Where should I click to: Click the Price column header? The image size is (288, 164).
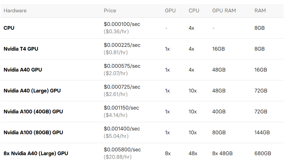[110, 11]
